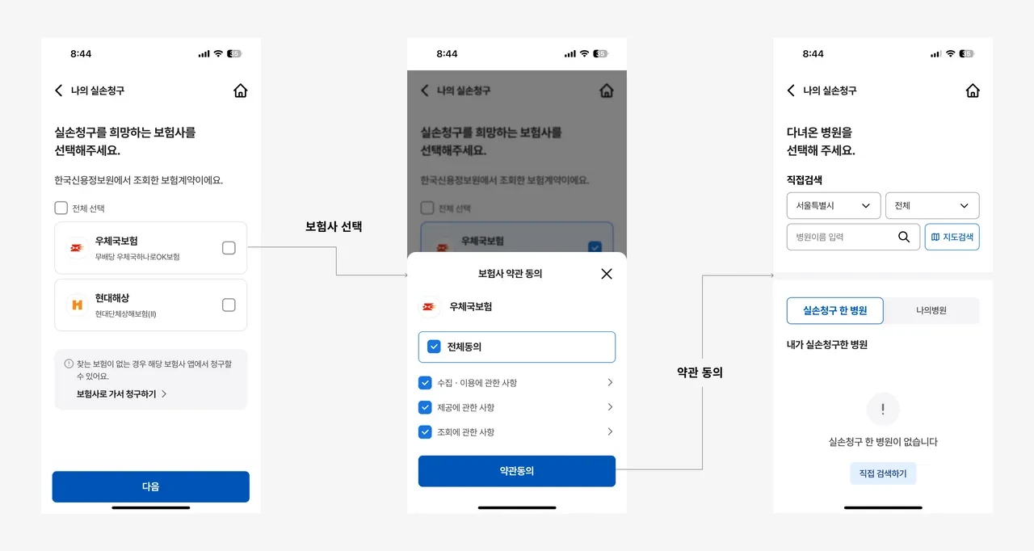Switch to the 나의병원 tab

931,310
